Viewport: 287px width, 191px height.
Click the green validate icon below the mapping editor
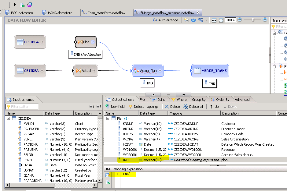click(x=108, y=182)
